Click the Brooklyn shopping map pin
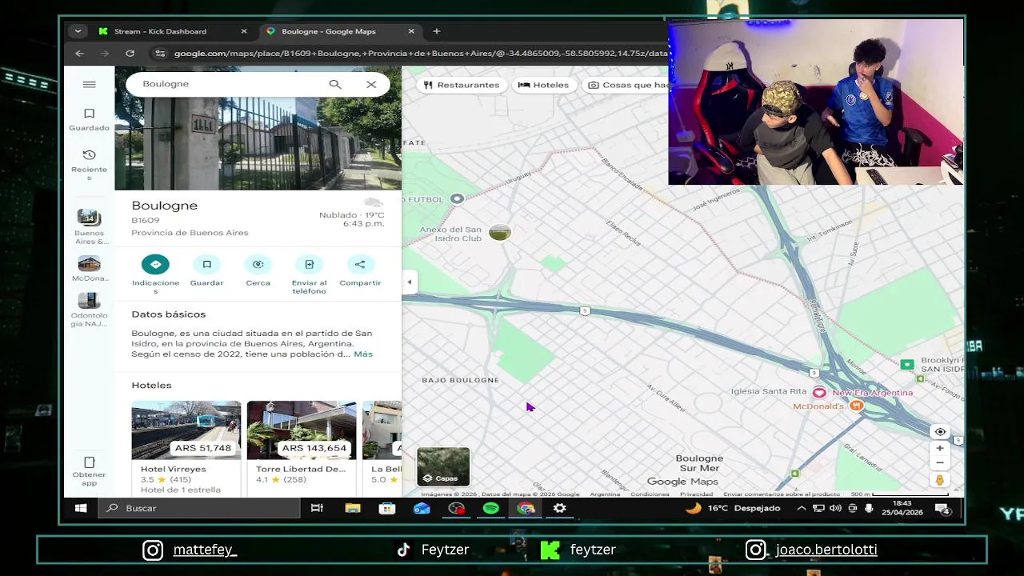 (906, 365)
